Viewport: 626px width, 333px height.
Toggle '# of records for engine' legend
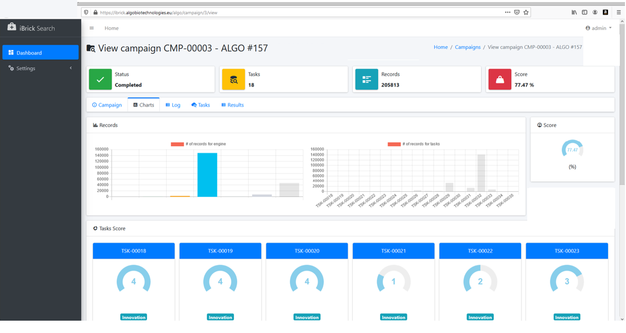[x=199, y=144]
